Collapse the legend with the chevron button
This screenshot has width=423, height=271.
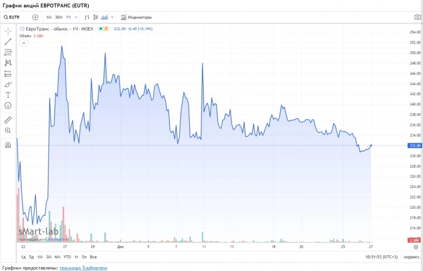tap(24, 43)
